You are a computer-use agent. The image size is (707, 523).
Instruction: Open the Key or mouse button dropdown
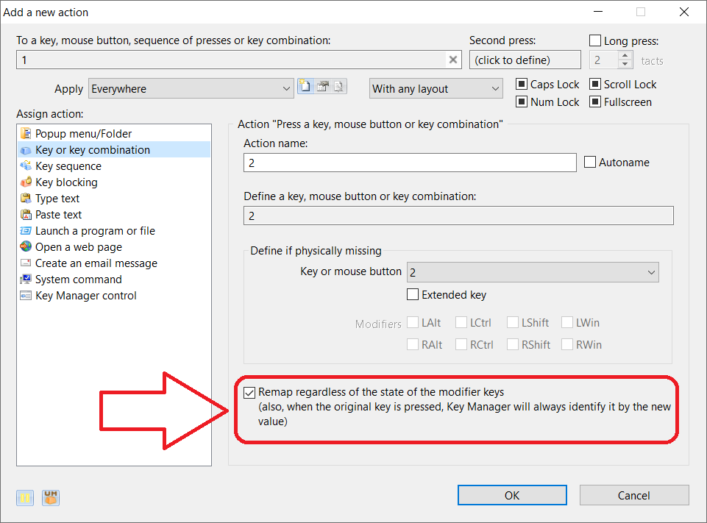pyautogui.click(x=533, y=272)
